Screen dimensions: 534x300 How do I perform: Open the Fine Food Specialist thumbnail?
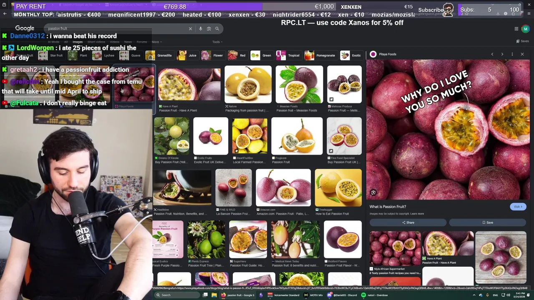344,136
